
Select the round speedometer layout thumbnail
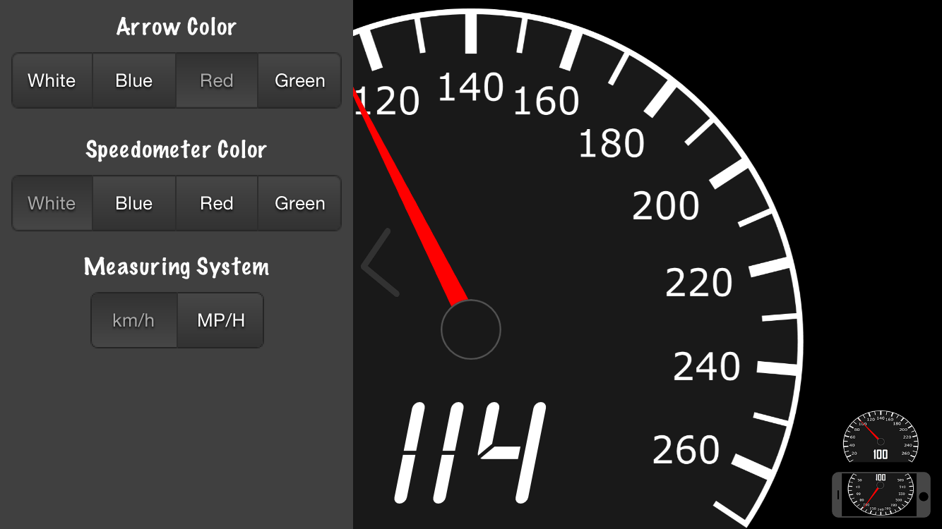(881, 437)
